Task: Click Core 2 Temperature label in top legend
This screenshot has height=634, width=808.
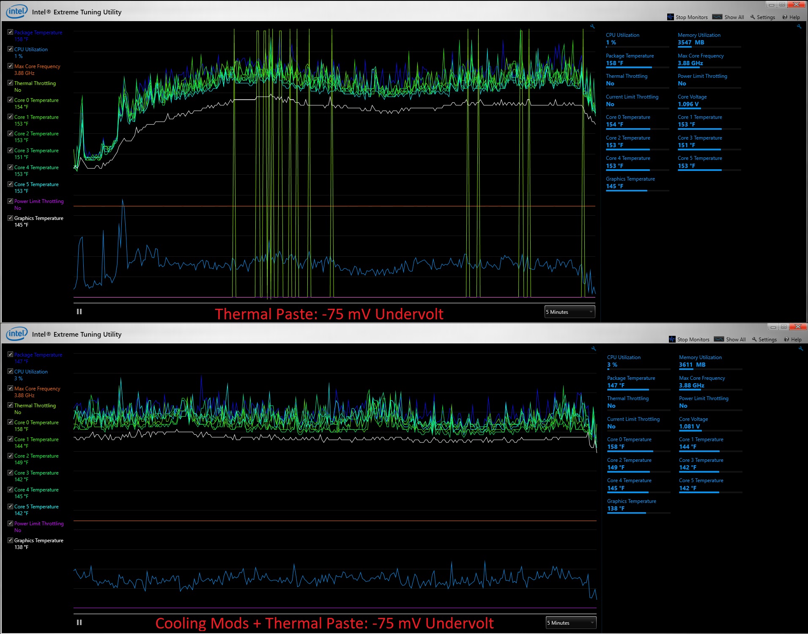Action: coord(36,134)
